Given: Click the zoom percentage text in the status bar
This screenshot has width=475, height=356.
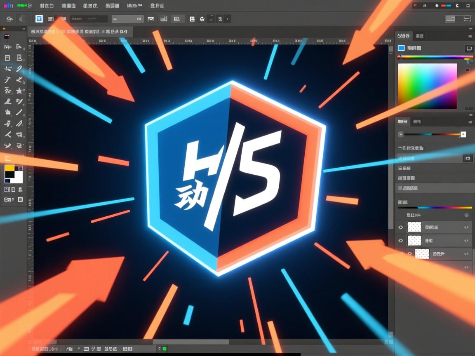Looking at the screenshot, I should coord(41,348).
